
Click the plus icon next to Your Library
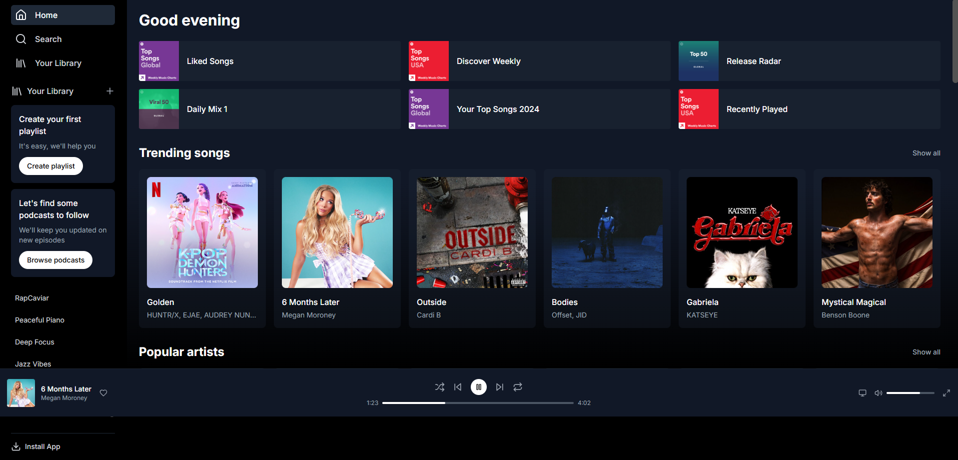tap(109, 91)
